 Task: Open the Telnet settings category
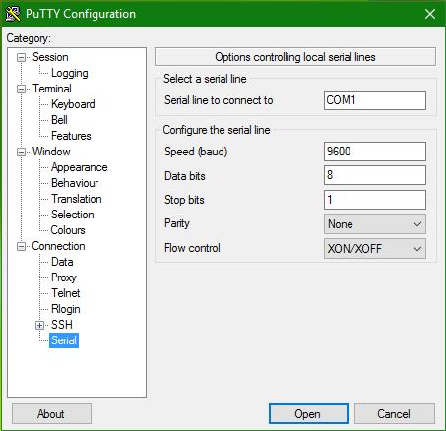click(x=66, y=293)
